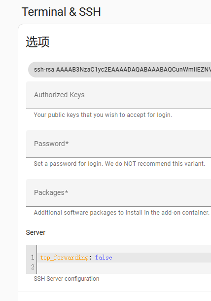Image resolution: width=211 pixels, height=301 pixels.
Task: Click line number 1 in editor gutter
Action: (33, 258)
